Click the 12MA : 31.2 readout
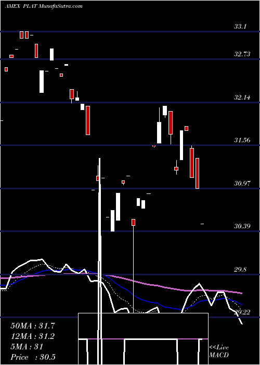 pos(33,336)
